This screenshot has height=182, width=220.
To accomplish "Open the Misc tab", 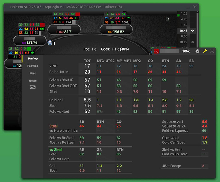I will tap(33, 73).
